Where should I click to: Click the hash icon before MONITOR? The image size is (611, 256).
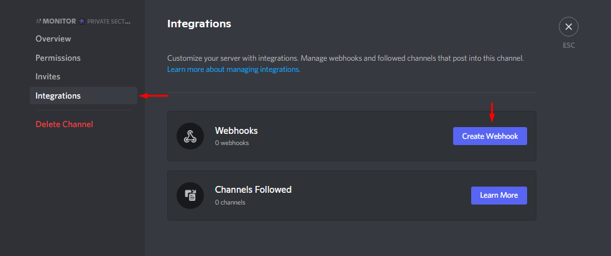coord(38,21)
